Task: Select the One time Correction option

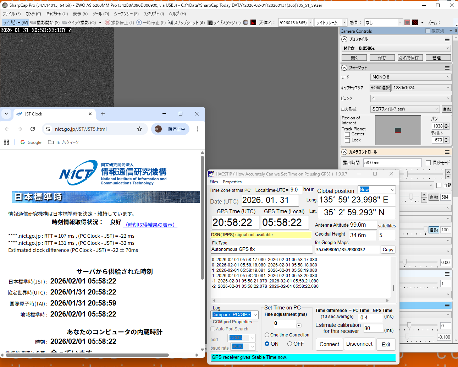Action: click(267, 335)
